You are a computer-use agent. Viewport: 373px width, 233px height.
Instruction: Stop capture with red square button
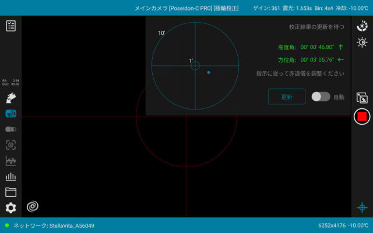coord(362,116)
